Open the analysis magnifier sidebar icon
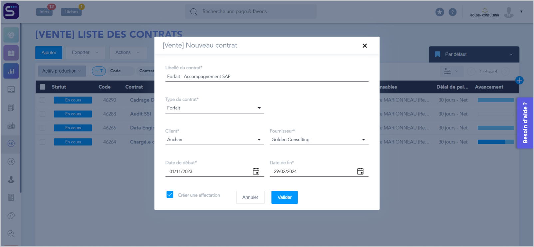This screenshot has height=247, width=534. [11, 234]
